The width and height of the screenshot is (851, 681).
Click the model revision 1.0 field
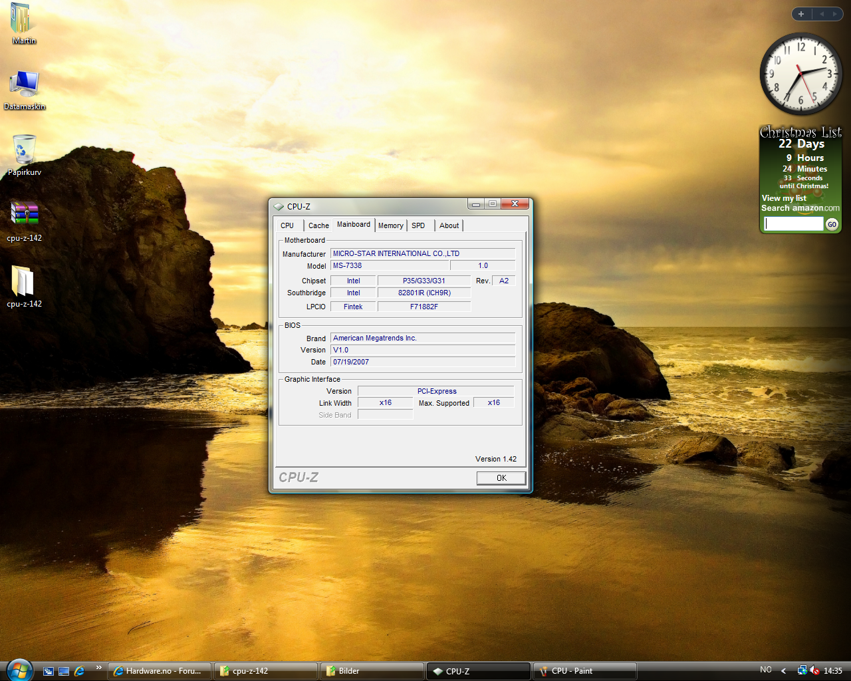point(483,265)
